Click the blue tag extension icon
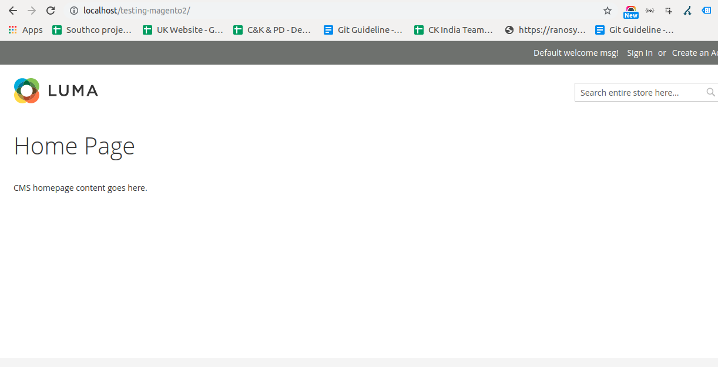Screen dimensions: 718x367 pos(706,11)
